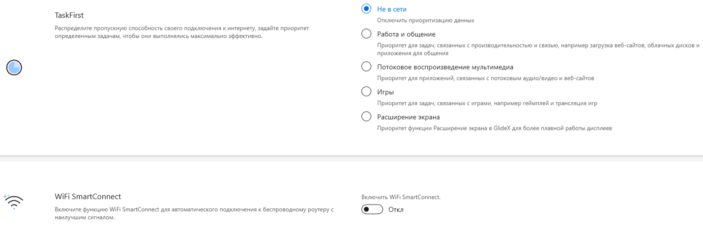The height and width of the screenshot is (227, 703).
Task: Select the 'Не в сети' radio button
Action: [366, 9]
